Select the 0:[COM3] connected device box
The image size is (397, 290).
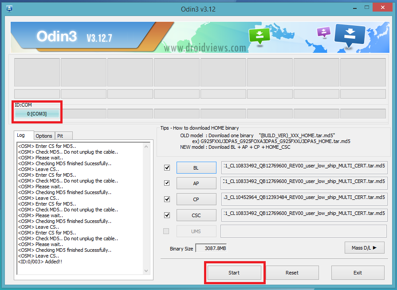pyautogui.click(x=37, y=114)
